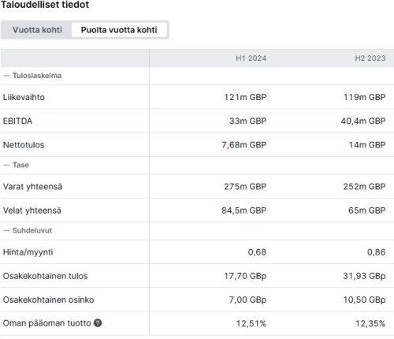
Task: Select the Liikevaihto row label
Action: pos(24,97)
